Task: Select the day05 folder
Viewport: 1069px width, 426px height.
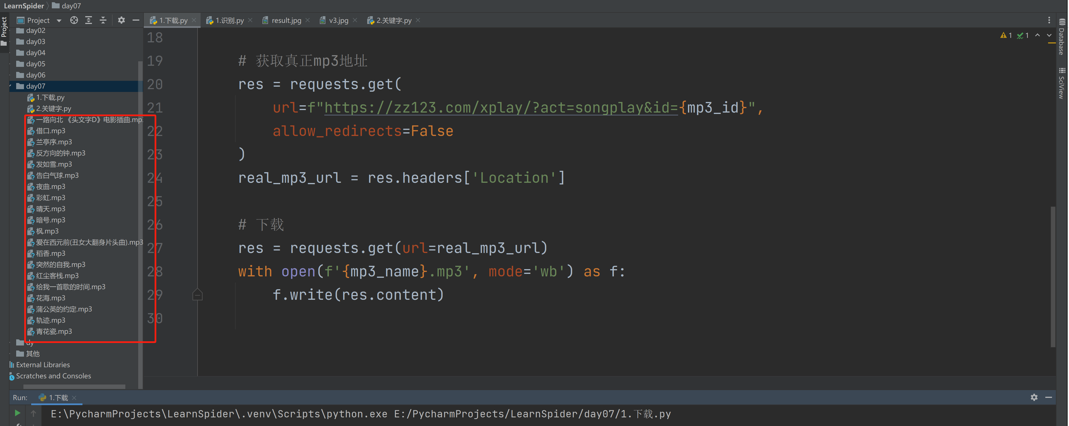Action: [31, 64]
